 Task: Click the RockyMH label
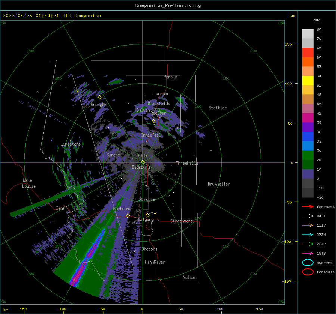tap(99, 105)
